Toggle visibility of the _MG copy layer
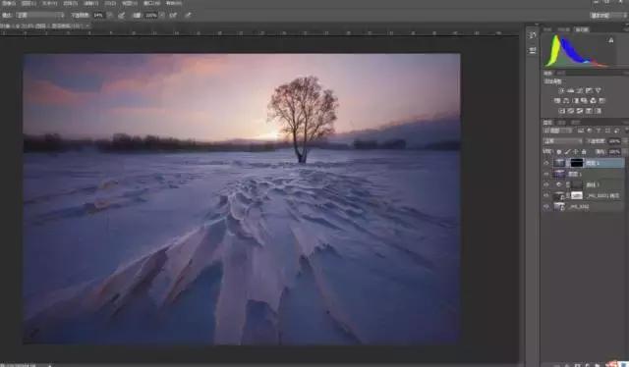629x367 pixels. pyautogui.click(x=546, y=195)
